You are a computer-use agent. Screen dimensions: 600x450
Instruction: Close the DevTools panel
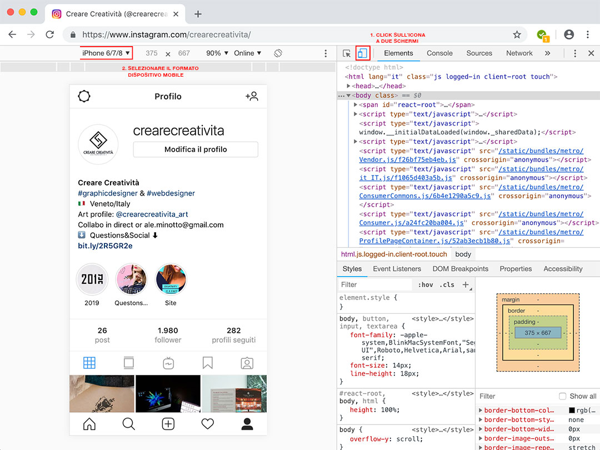pos(591,53)
